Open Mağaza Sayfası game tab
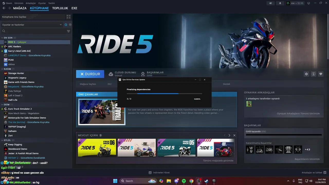This screenshot has height=185, width=329. (x=88, y=84)
